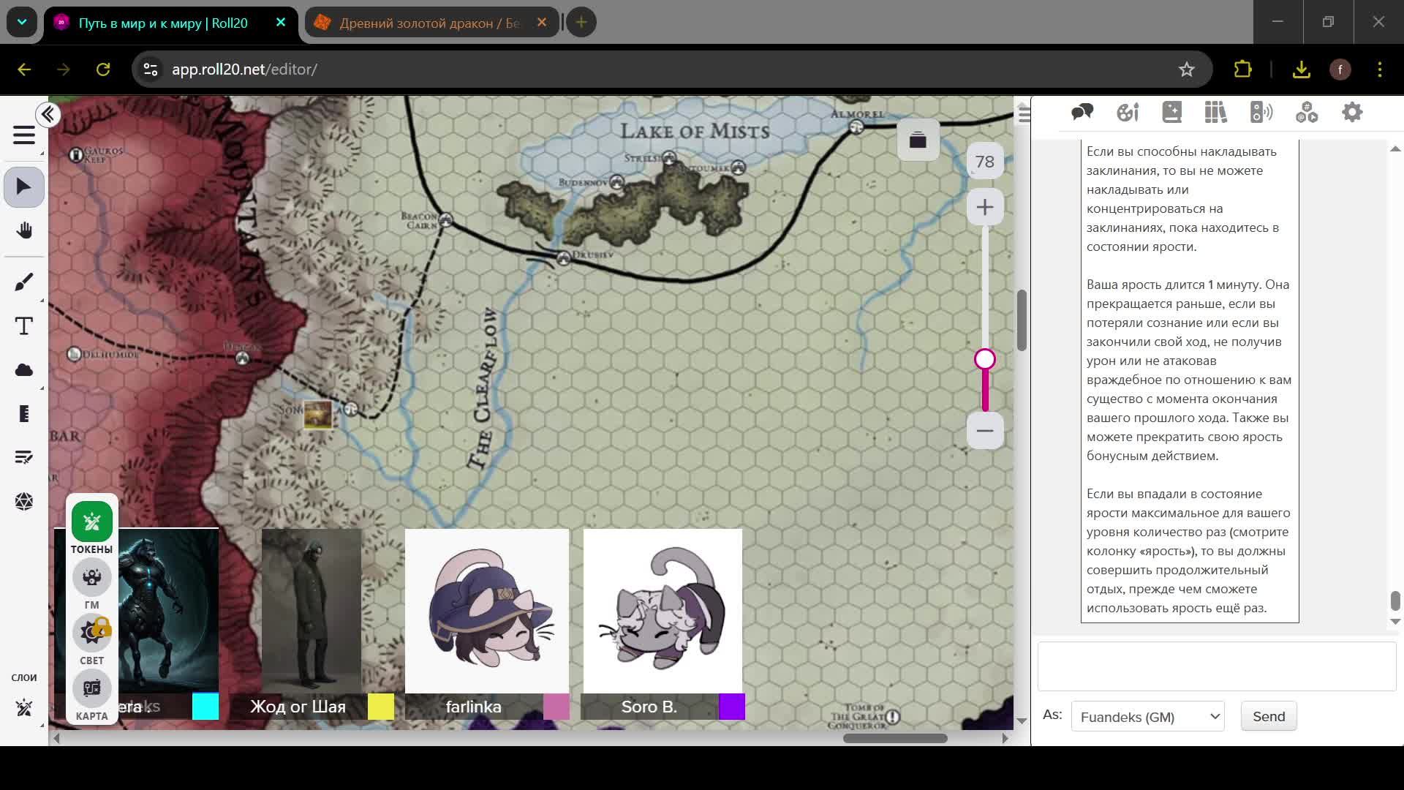Switch to the Map layer
Viewport: 1404px width, 790px height.
point(91,689)
